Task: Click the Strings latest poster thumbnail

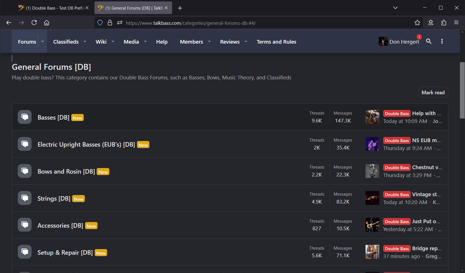Action: pyautogui.click(x=372, y=198)
